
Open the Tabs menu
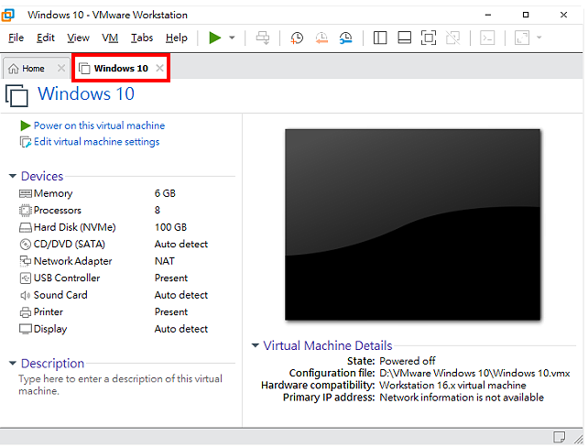pos(142,38)
